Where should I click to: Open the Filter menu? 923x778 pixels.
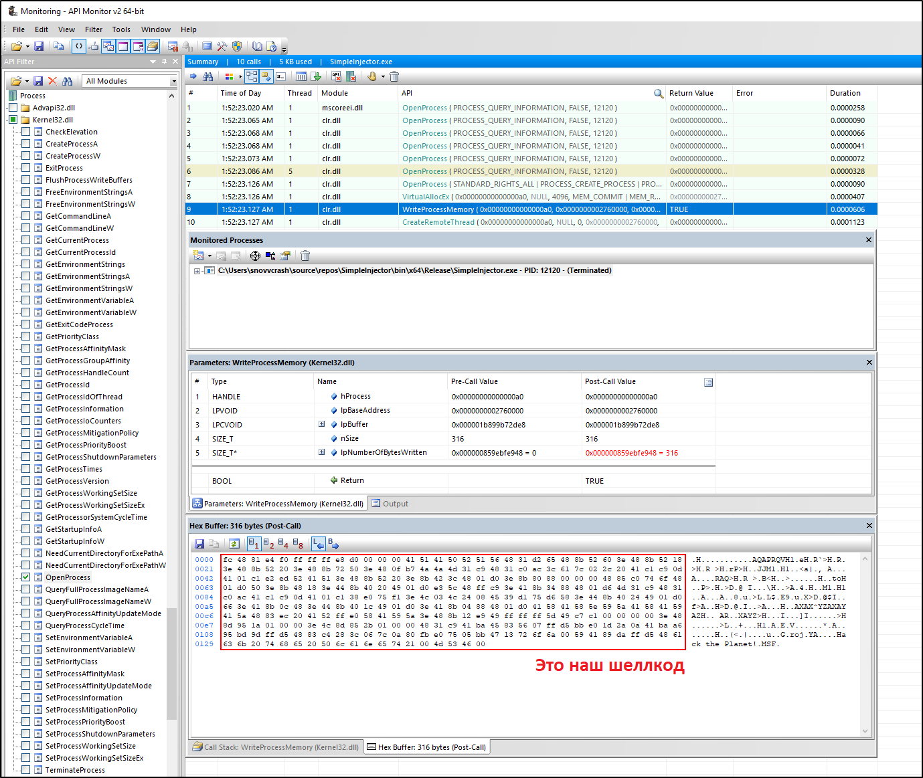tap(94, 29)
